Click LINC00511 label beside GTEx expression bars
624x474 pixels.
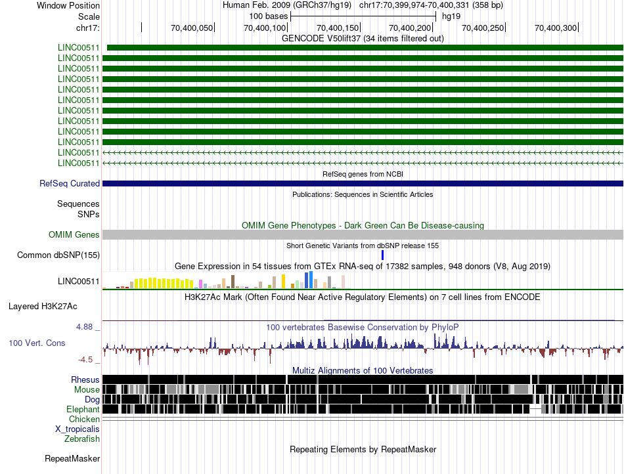pos(78,281)
